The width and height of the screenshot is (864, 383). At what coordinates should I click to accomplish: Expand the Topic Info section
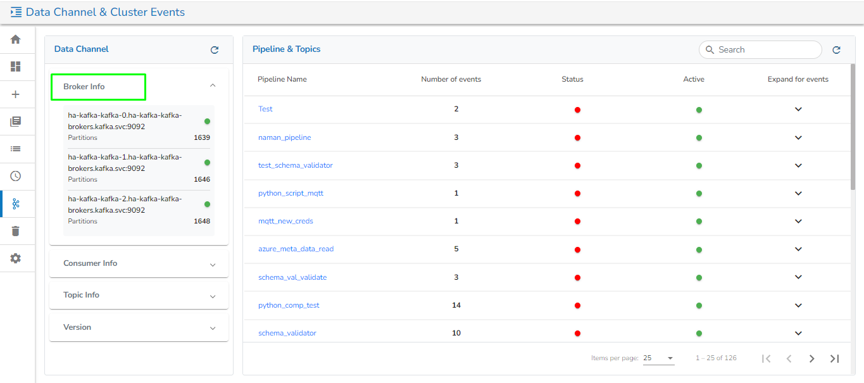point(213,296)
